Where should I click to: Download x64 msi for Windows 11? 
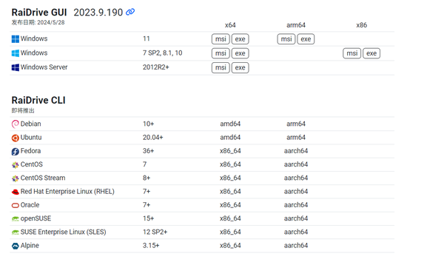click(x=221, y=38)
